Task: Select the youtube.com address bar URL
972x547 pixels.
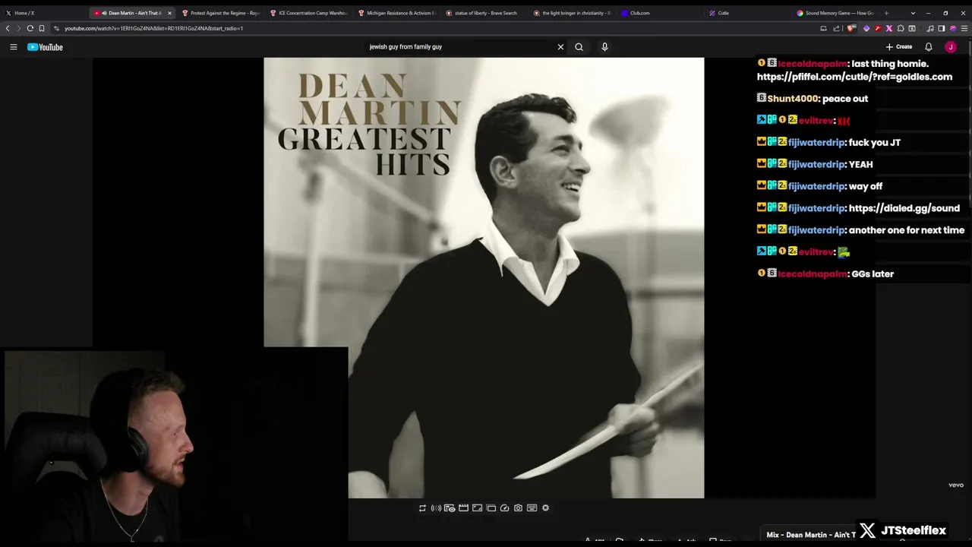Action: (153, 28)
